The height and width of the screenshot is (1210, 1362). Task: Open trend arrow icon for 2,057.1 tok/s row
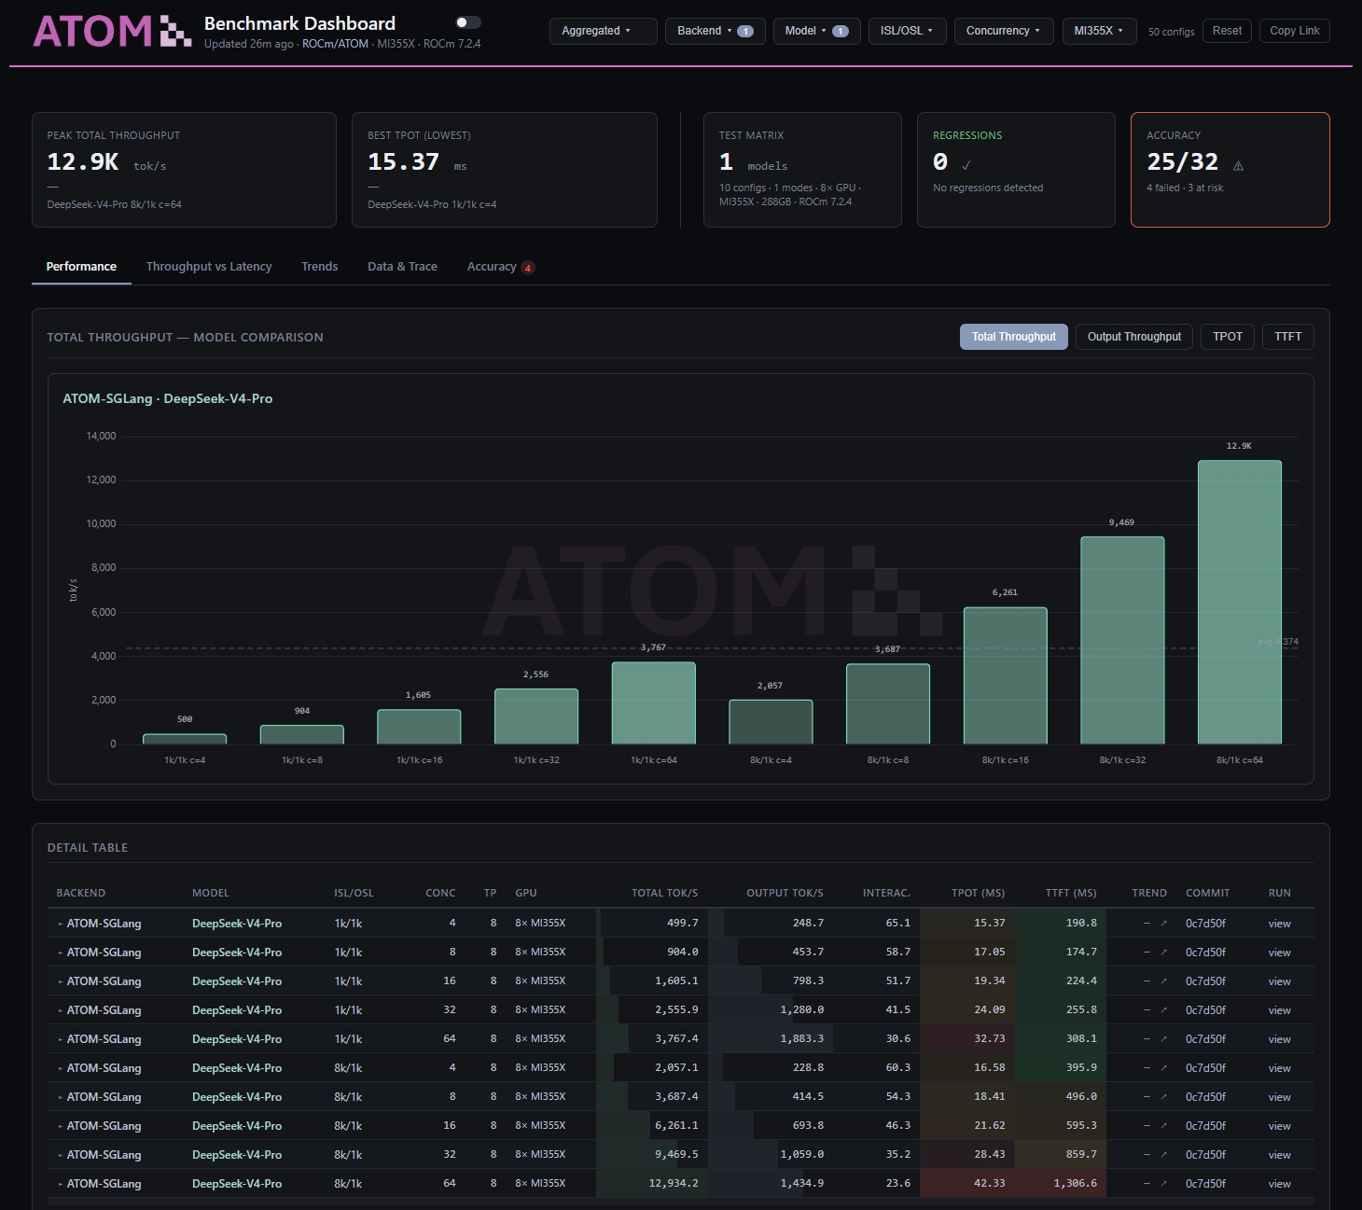(1163, 1068)
